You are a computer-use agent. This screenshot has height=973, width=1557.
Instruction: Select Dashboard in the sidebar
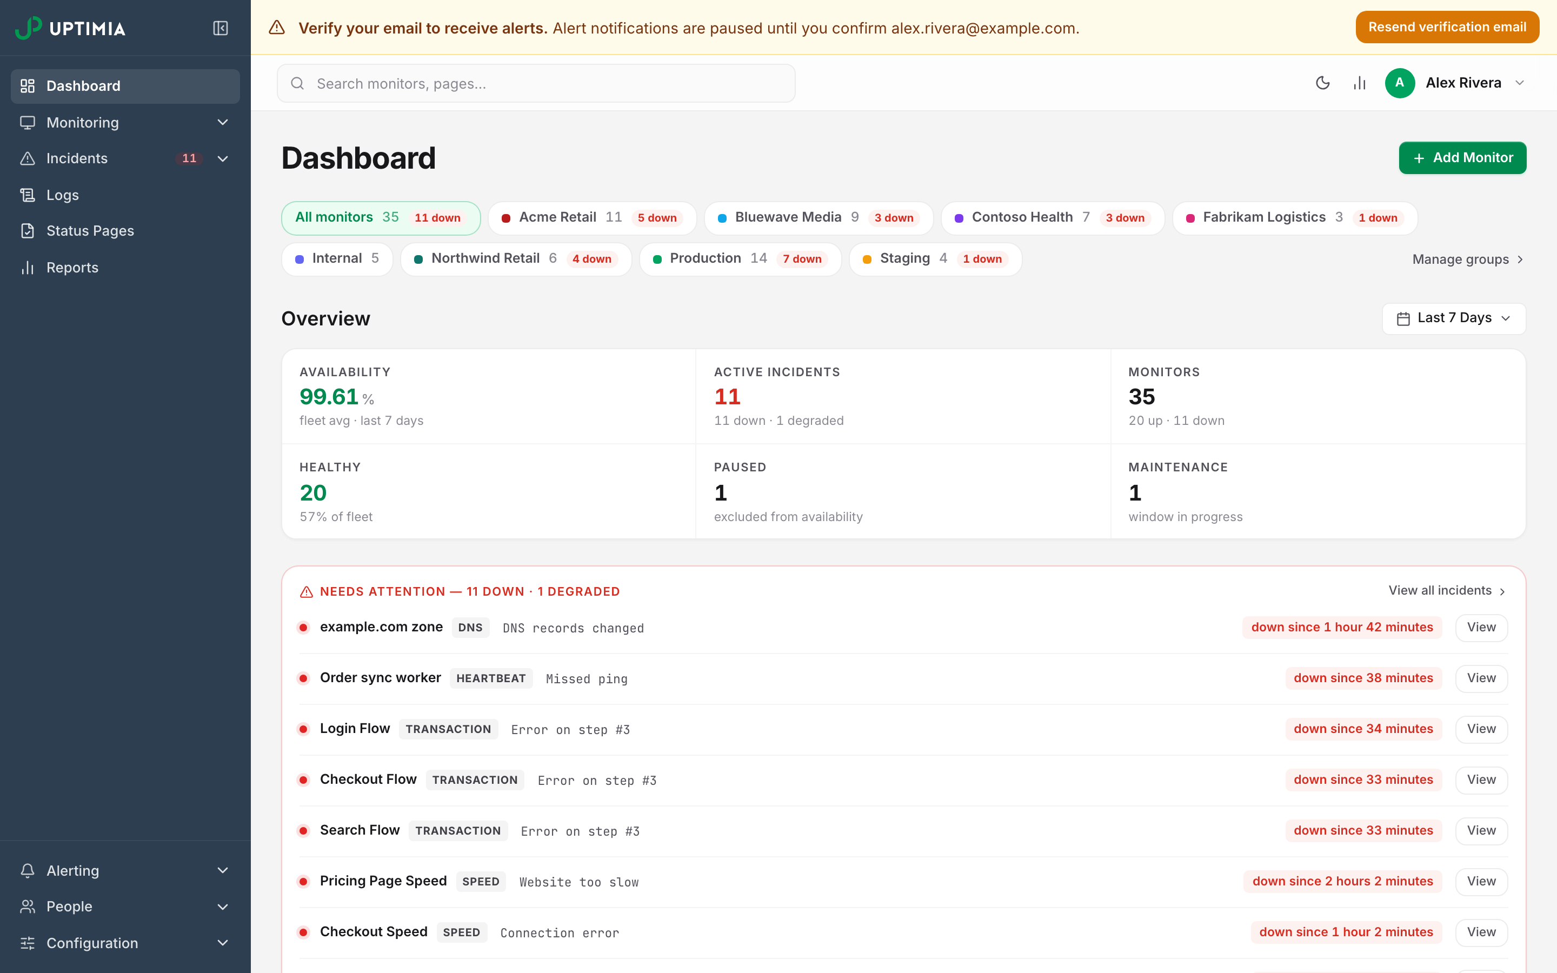point(125,86)
